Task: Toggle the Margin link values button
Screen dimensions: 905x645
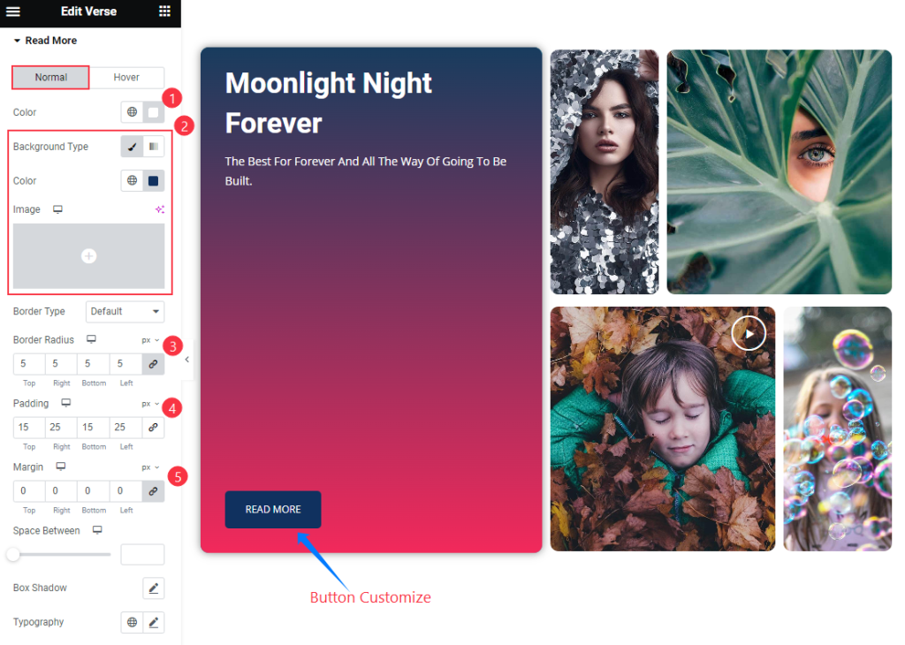Action: click(x=154, y=491)
